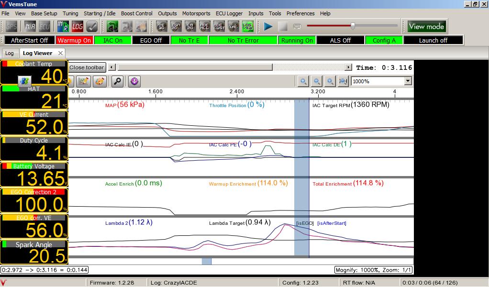
Task: Click the burn flame toolbar icon
Action: pyautogui.click(x=141, y=27)
